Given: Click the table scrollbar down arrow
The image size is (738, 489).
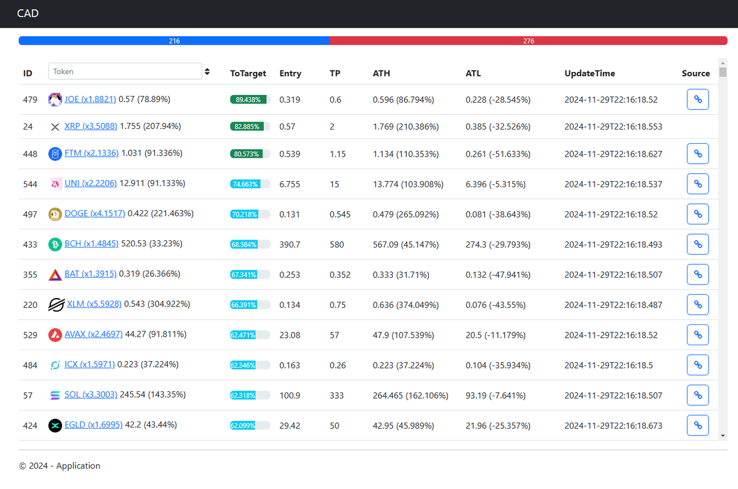Looking at the screenshot, I should click(723, 435).
